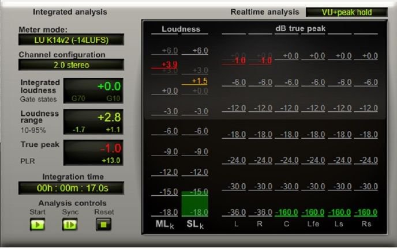397x250 pixels.
Task: Open the VU+peak hold realtime mode selector
Action: point(346,12)
